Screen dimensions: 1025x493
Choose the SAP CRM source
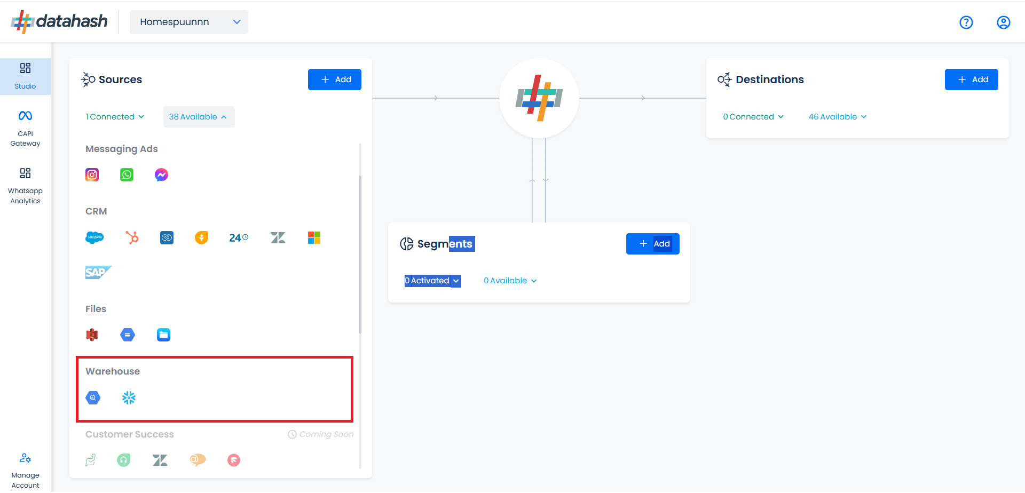click(x=98, y=272)
